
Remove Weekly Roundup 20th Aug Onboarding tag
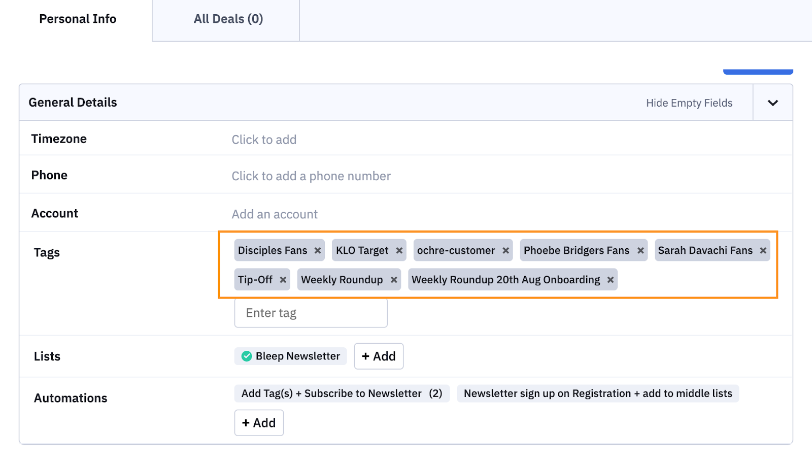pyautogui.click(x=610, y=280)
